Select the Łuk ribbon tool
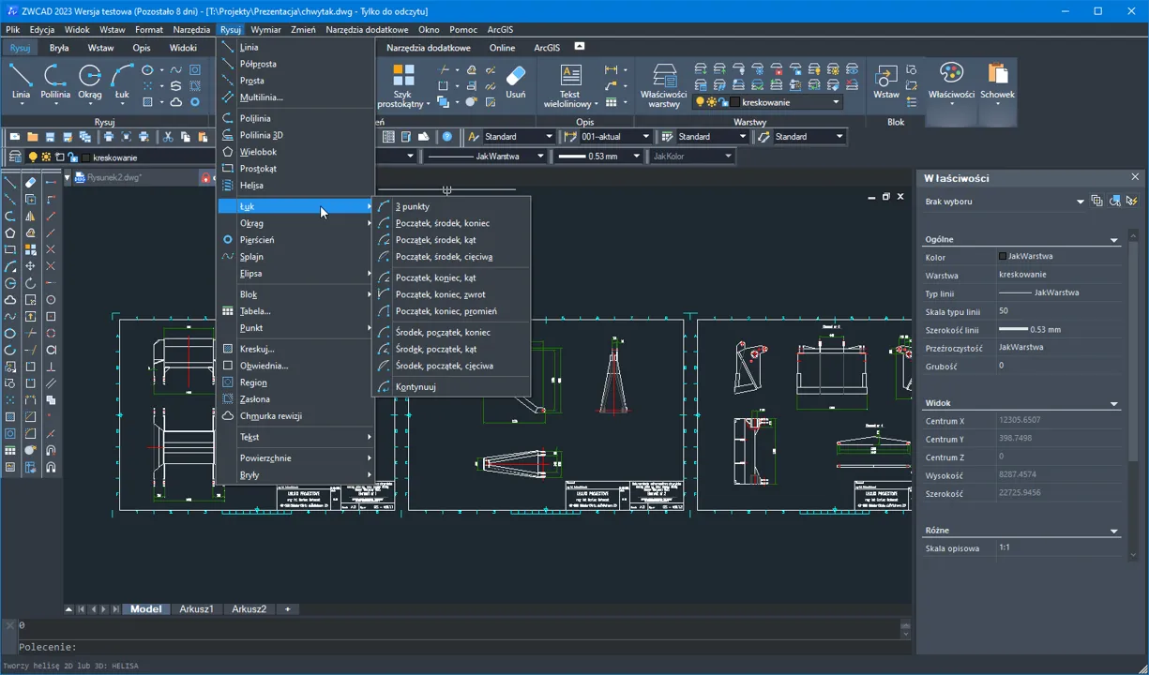This screenshot has height=675, width=1149. [x=122, y=82]
